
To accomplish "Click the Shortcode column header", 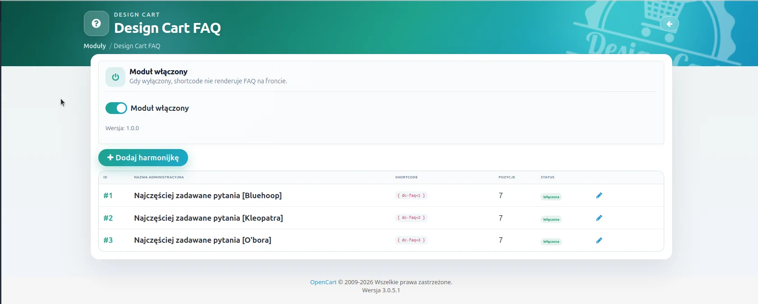I will (x=406, y=177).
